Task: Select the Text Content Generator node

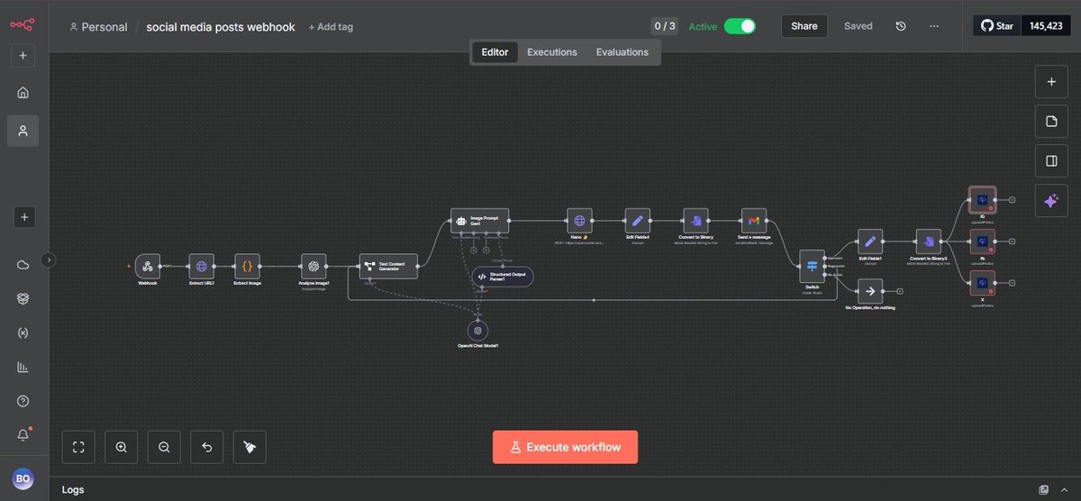Action: (x=388, y=266)
